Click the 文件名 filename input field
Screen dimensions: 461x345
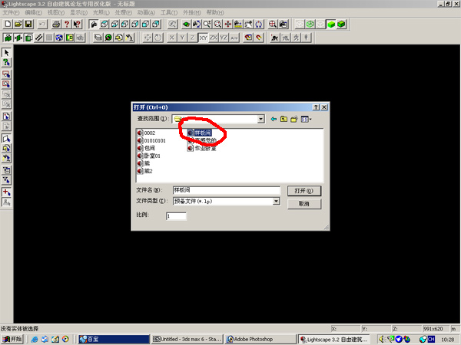[227, 190]
